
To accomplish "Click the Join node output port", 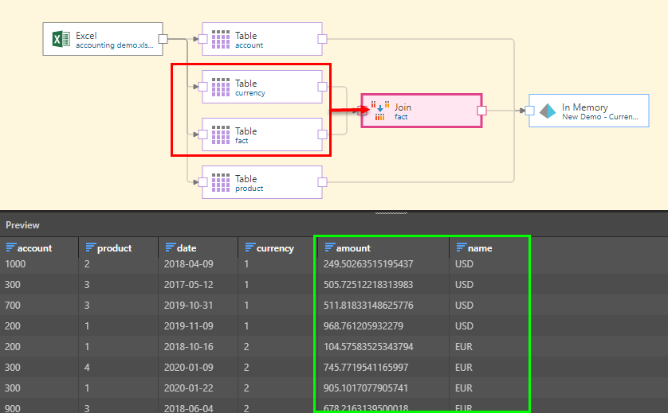I will (x=481, y=111).
